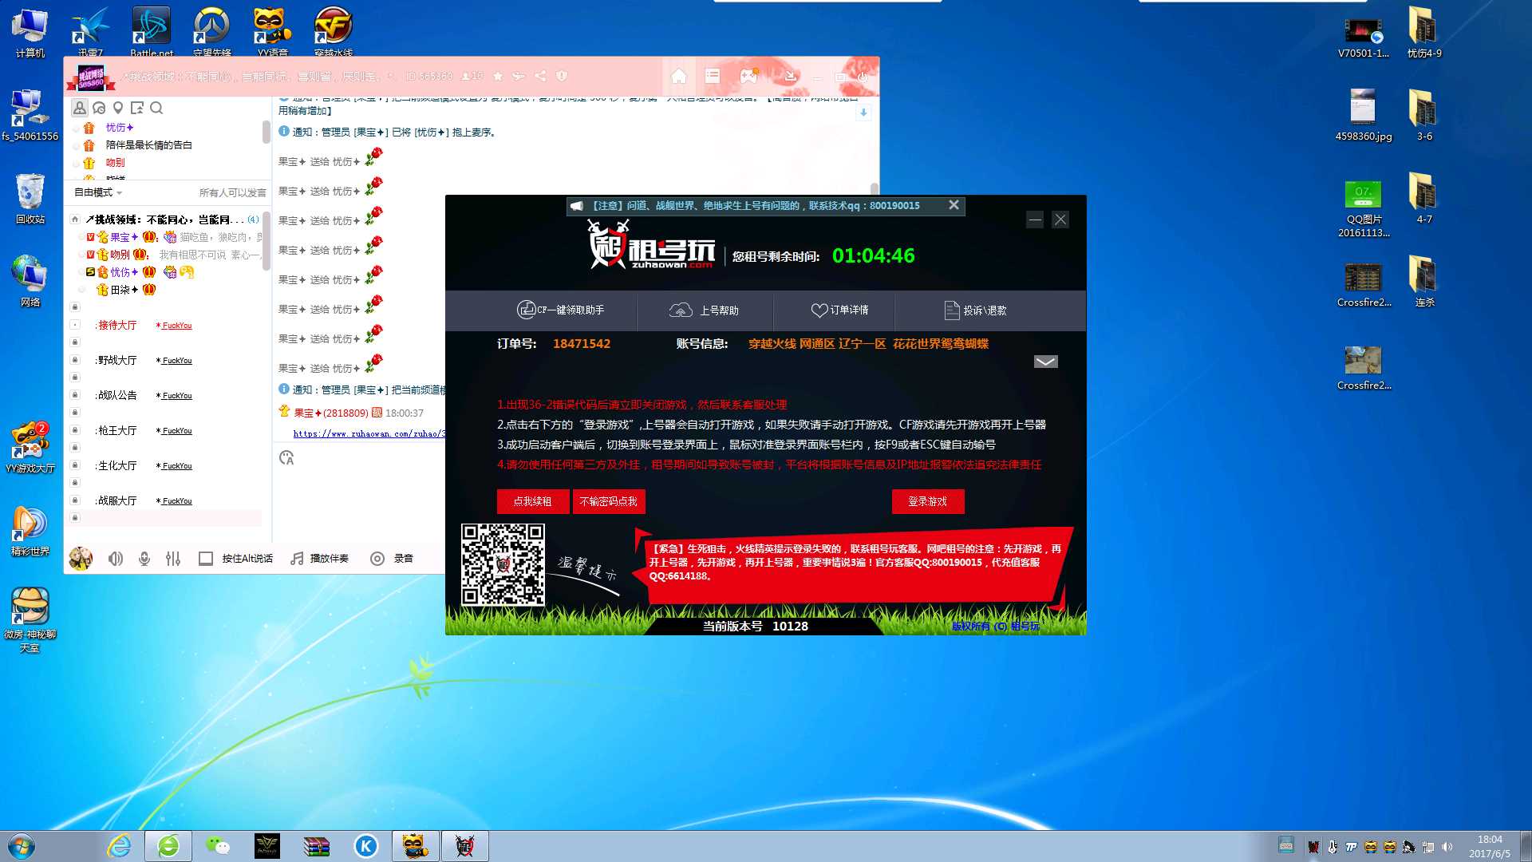Open the 订单详情 tab
This screenshot has width=1532, height=862.
coord(839,310)
